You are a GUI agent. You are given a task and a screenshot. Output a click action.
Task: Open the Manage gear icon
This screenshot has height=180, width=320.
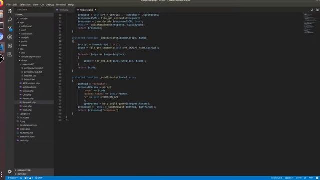(x=10, y=172)
